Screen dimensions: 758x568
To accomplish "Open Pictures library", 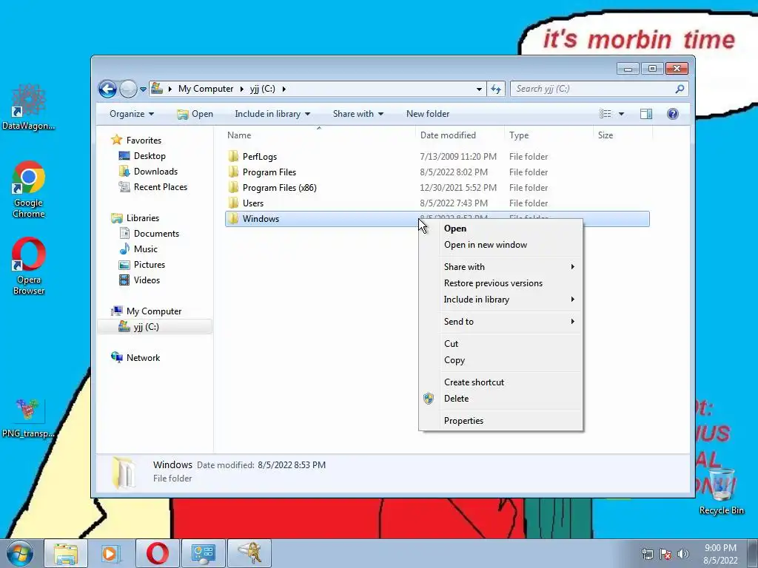I will click(150, 265).
